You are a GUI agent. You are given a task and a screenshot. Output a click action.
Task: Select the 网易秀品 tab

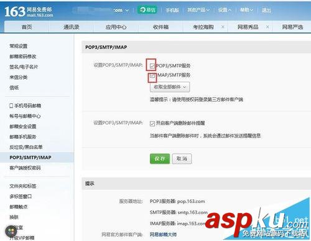(x=248, y=27)
